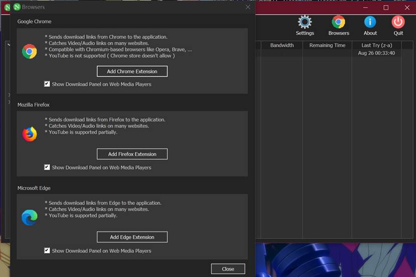Close the Browsers dialog with X

coord(248,7)
